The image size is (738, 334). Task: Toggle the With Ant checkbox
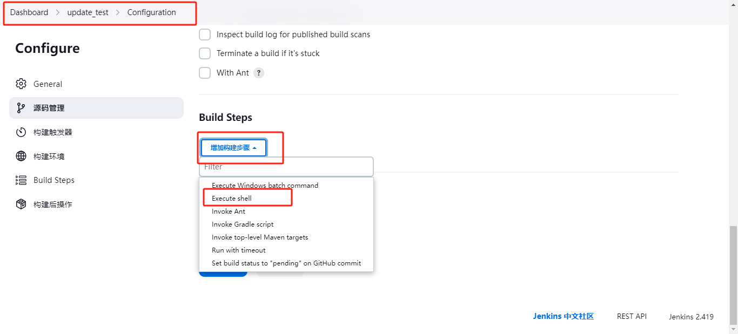[205, 73]
